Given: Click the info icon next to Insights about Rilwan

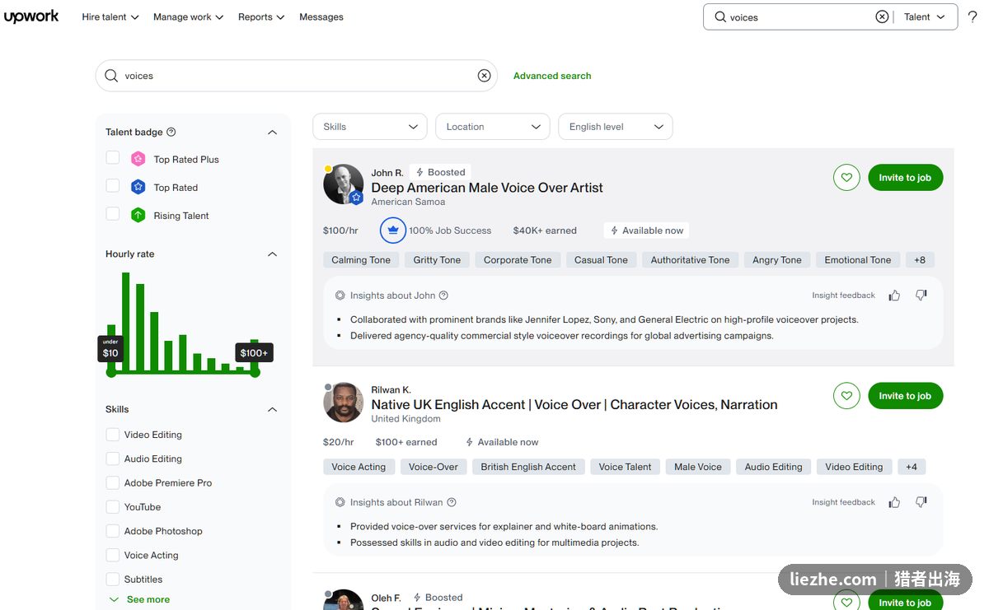Looking at the screenshot, I should tap(451, 502).
